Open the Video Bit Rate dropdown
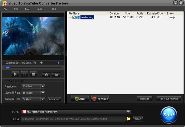This screenshot has height=127, width=185. [x=43, y=93]
